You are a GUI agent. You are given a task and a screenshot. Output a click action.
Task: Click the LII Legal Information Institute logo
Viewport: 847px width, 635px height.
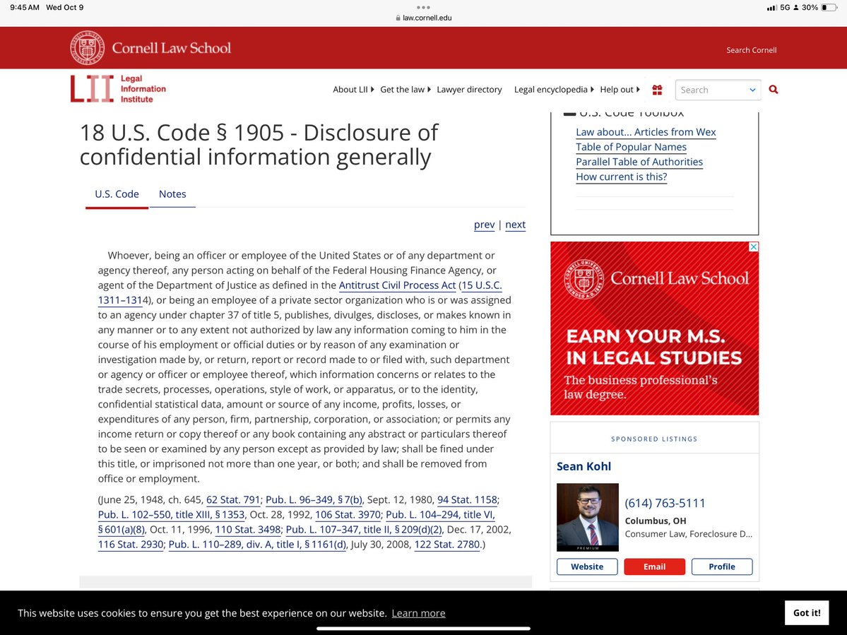(118, 89)
